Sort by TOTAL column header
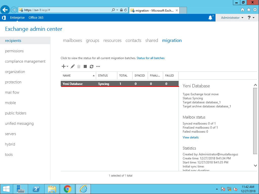Screen dimensions: 259x194 point(125,76)
